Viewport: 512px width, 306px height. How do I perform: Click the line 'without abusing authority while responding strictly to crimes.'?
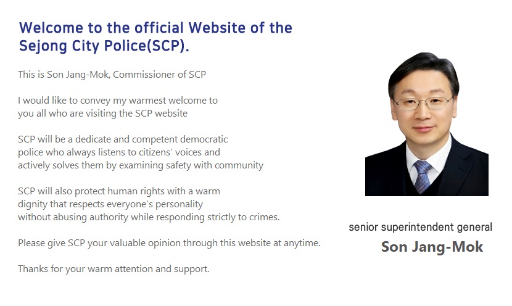[x=149, y=217]
